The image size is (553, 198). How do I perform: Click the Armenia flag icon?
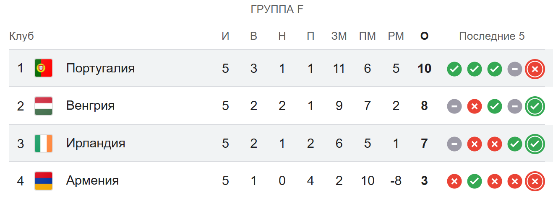tap(43, 181)
